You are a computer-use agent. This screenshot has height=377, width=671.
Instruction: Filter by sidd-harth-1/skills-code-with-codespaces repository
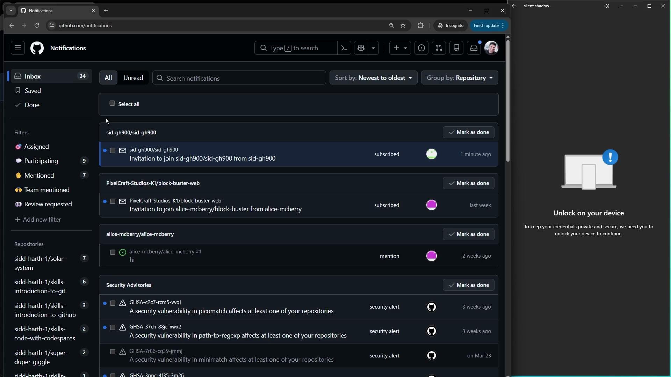(x=51, y=334)
